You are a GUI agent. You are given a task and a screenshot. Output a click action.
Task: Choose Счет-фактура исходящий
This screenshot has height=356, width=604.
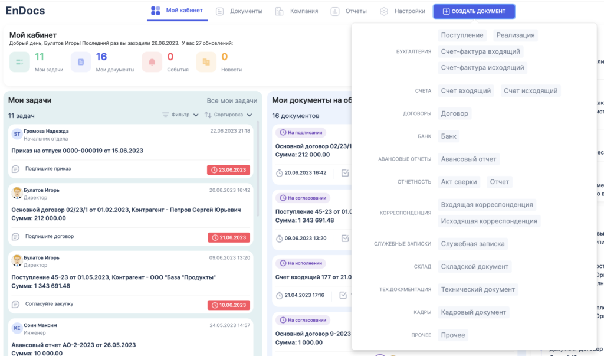(x=482, y=67)
